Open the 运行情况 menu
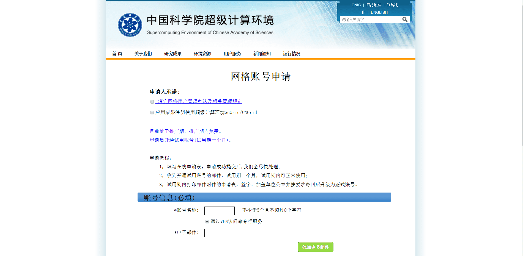 pyautogui.click(x=292, y=54)
